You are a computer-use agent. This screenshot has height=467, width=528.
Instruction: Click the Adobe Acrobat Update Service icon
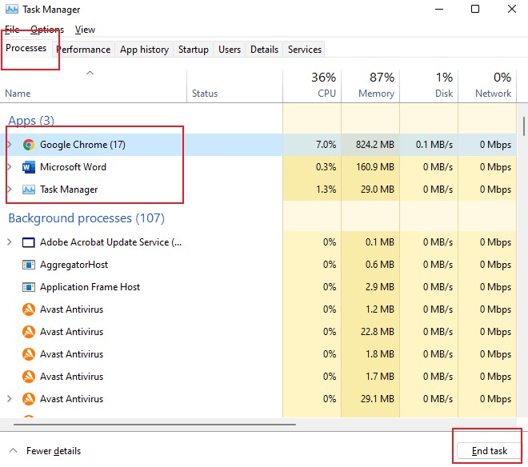29,242
